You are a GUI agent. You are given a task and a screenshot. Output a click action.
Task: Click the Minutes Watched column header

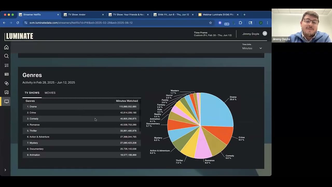[x=127, y=101]
